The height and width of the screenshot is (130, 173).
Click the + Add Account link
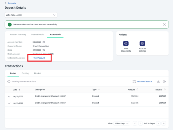[x=39, y=58]
